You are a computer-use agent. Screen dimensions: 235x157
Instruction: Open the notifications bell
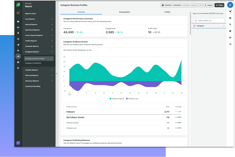tap(230, 12)
